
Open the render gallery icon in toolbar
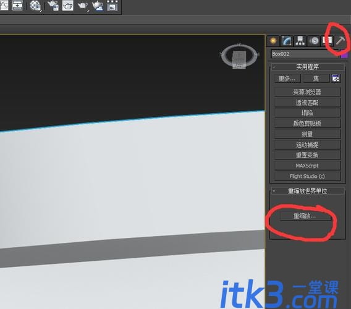[112, 6]
